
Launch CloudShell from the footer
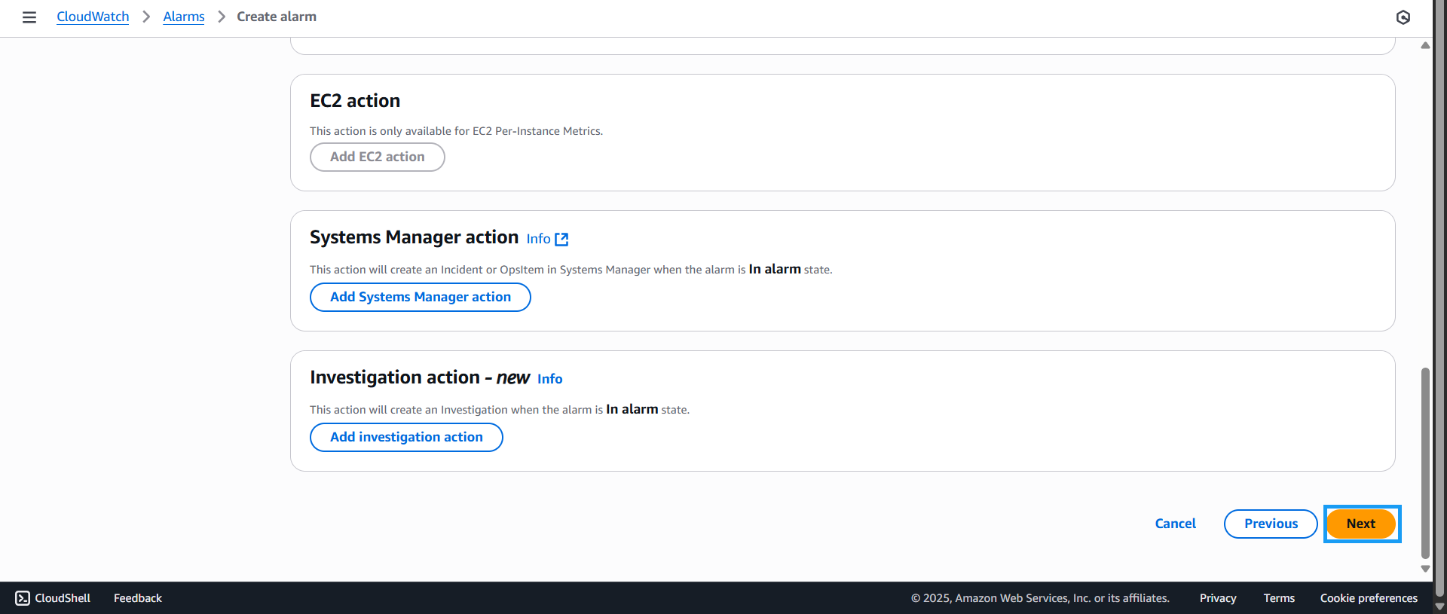pyautogui.click(x=53, y=598)
